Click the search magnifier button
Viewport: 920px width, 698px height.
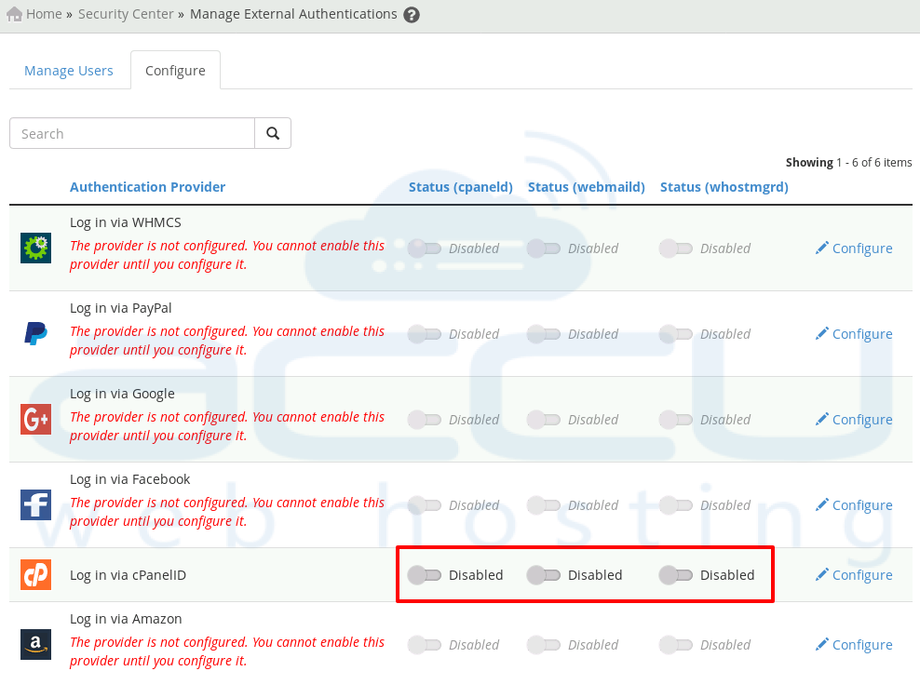click(x=273, y=133)
